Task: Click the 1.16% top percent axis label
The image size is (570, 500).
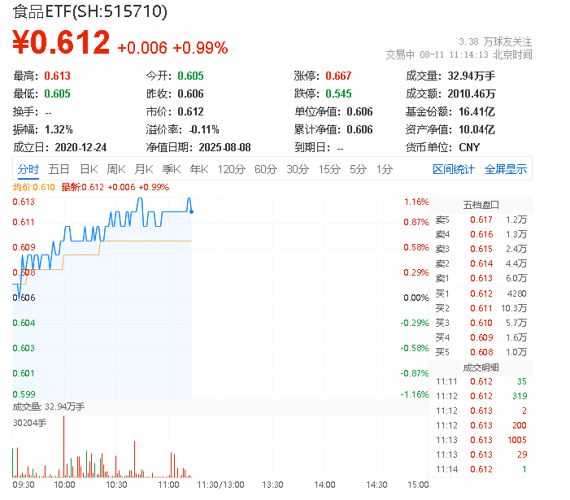Action: [416, 202]
